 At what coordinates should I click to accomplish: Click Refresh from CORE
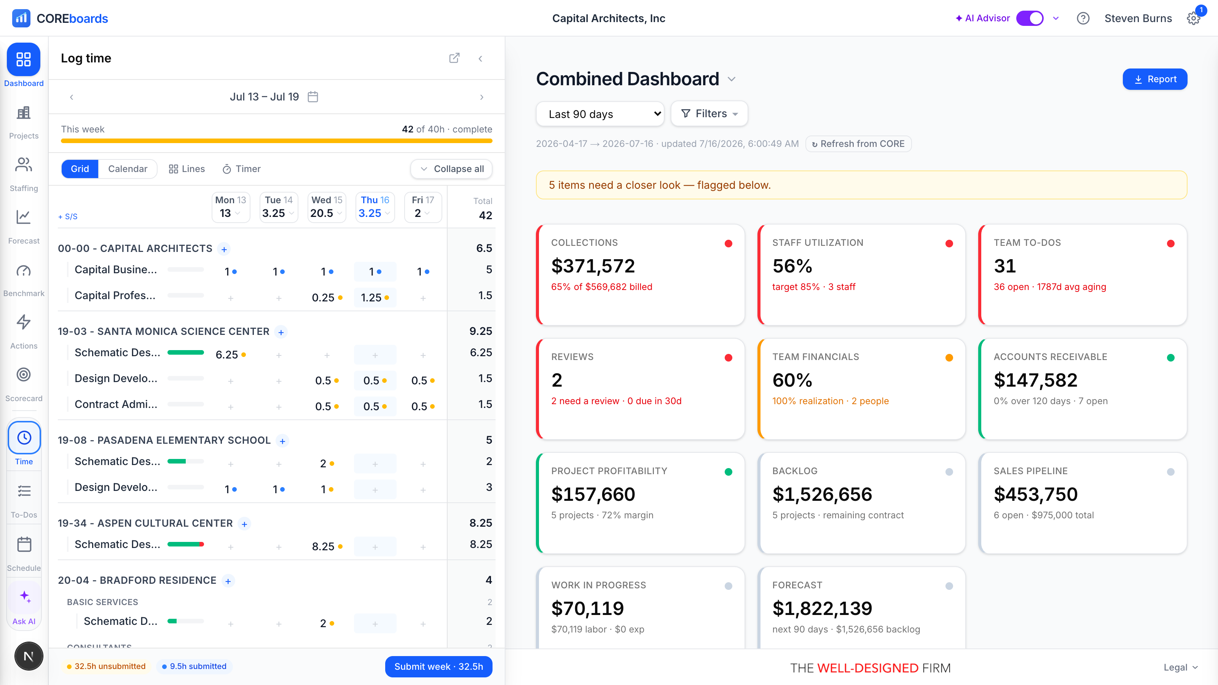pos(858,144)
